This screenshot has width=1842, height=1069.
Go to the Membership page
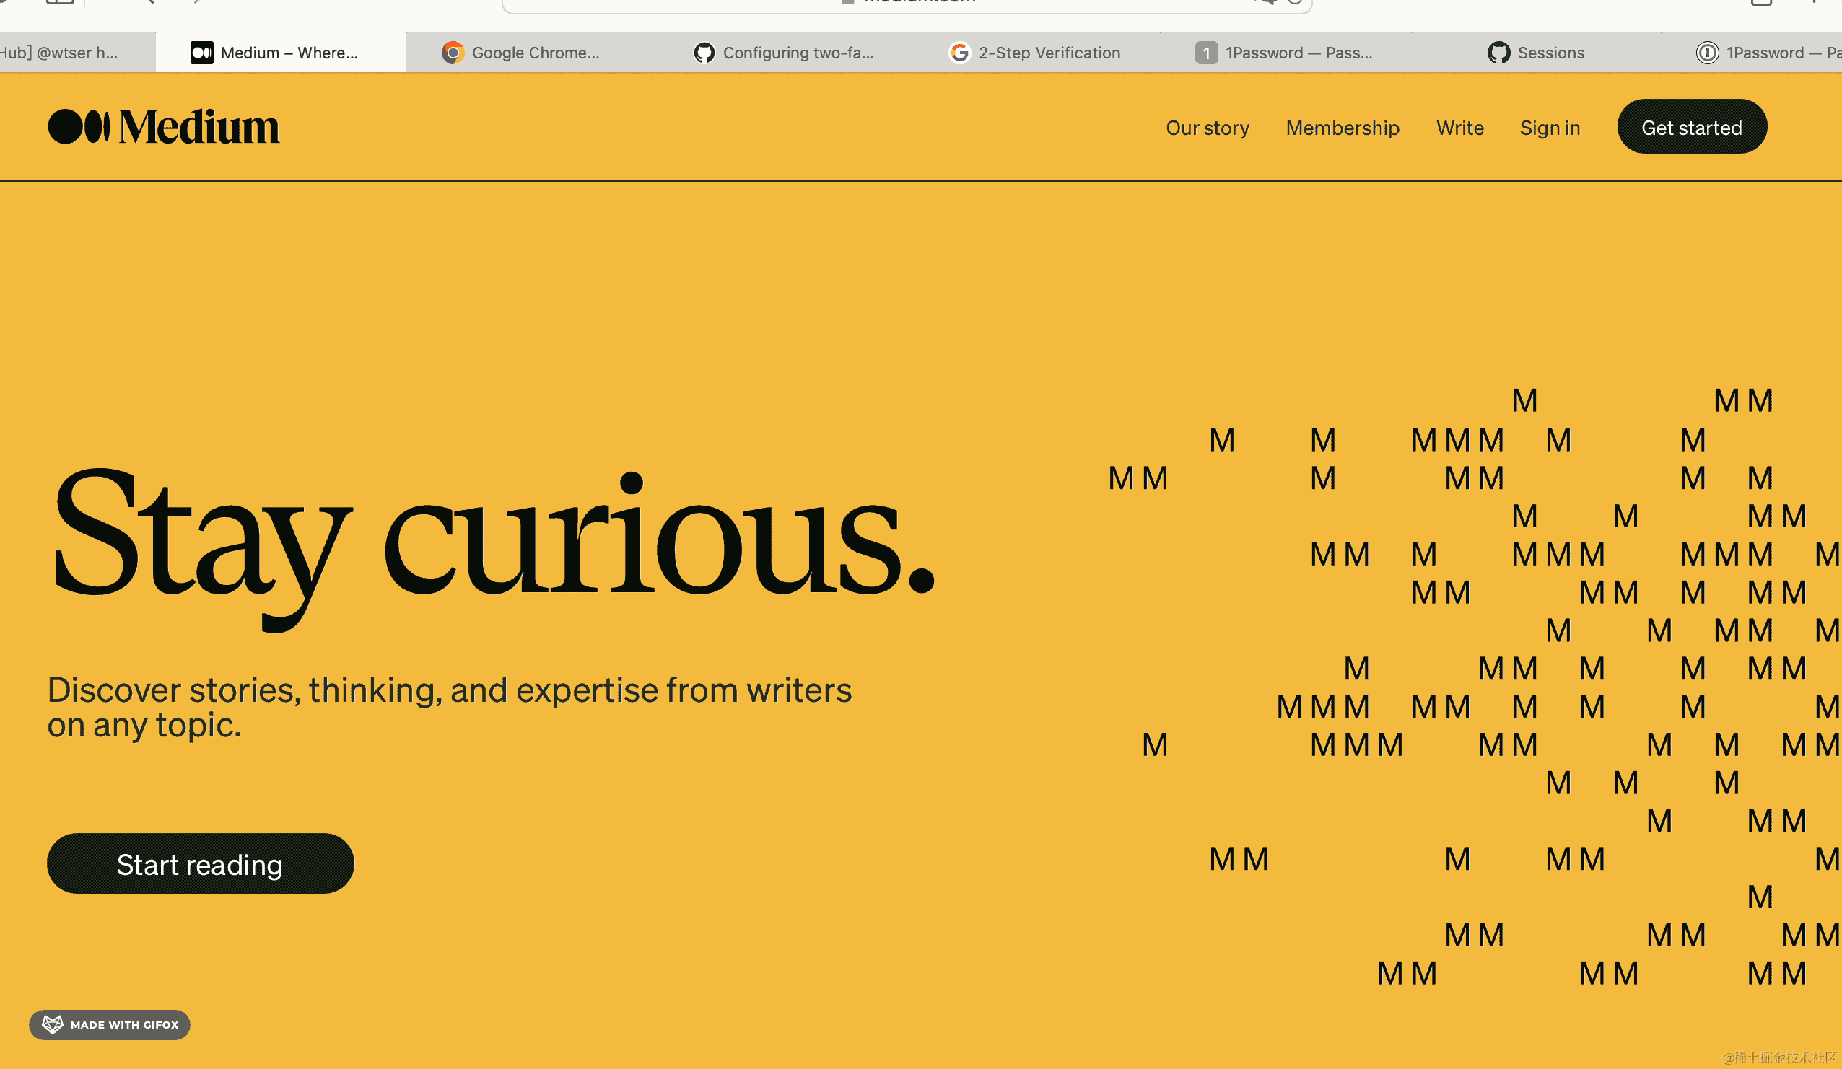(1342, 128)
